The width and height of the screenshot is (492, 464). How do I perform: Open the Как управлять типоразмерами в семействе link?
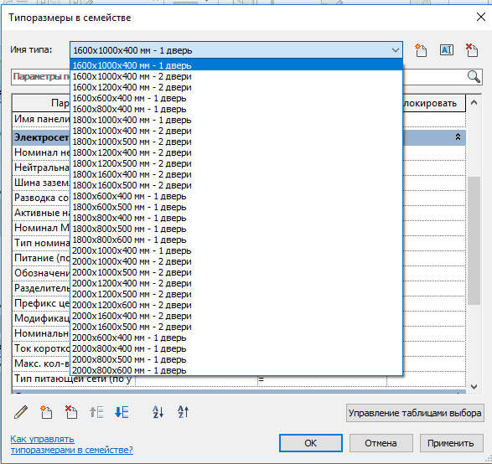[71, 445]
